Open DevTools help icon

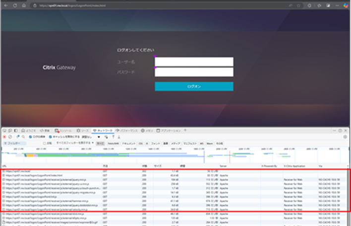(x=340, y=130)
